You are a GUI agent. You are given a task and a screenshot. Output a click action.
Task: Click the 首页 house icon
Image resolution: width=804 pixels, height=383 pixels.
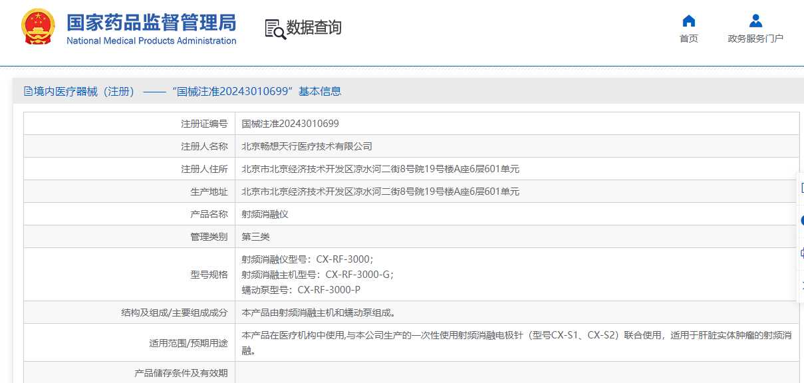coord(689,21)
